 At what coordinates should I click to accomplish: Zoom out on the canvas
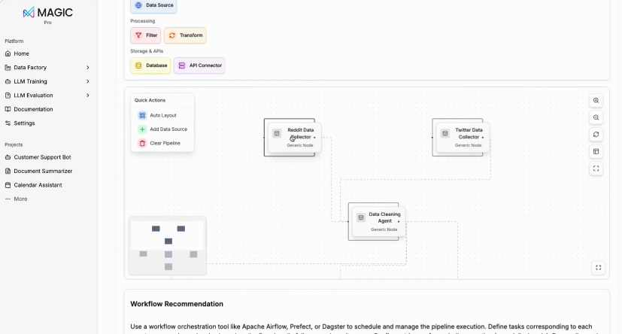pos(596,117)
